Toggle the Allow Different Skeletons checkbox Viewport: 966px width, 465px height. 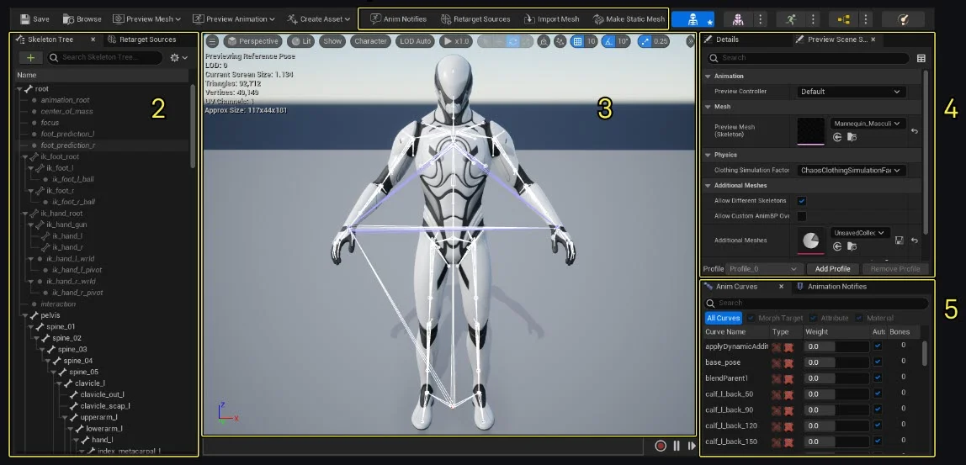(801, 201)
